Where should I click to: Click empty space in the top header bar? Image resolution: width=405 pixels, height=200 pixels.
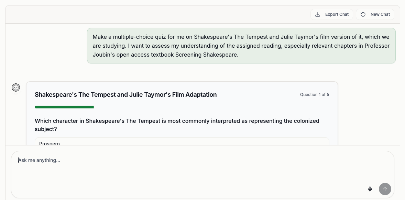click(x=155, y=14)
